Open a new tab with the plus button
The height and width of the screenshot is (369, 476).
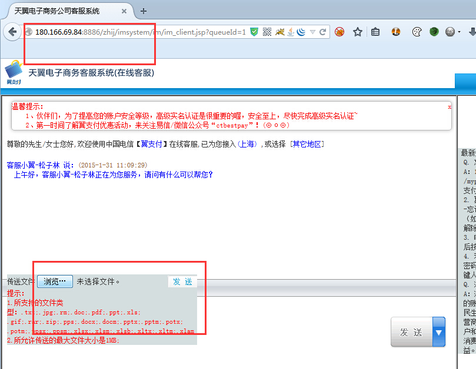144,11
